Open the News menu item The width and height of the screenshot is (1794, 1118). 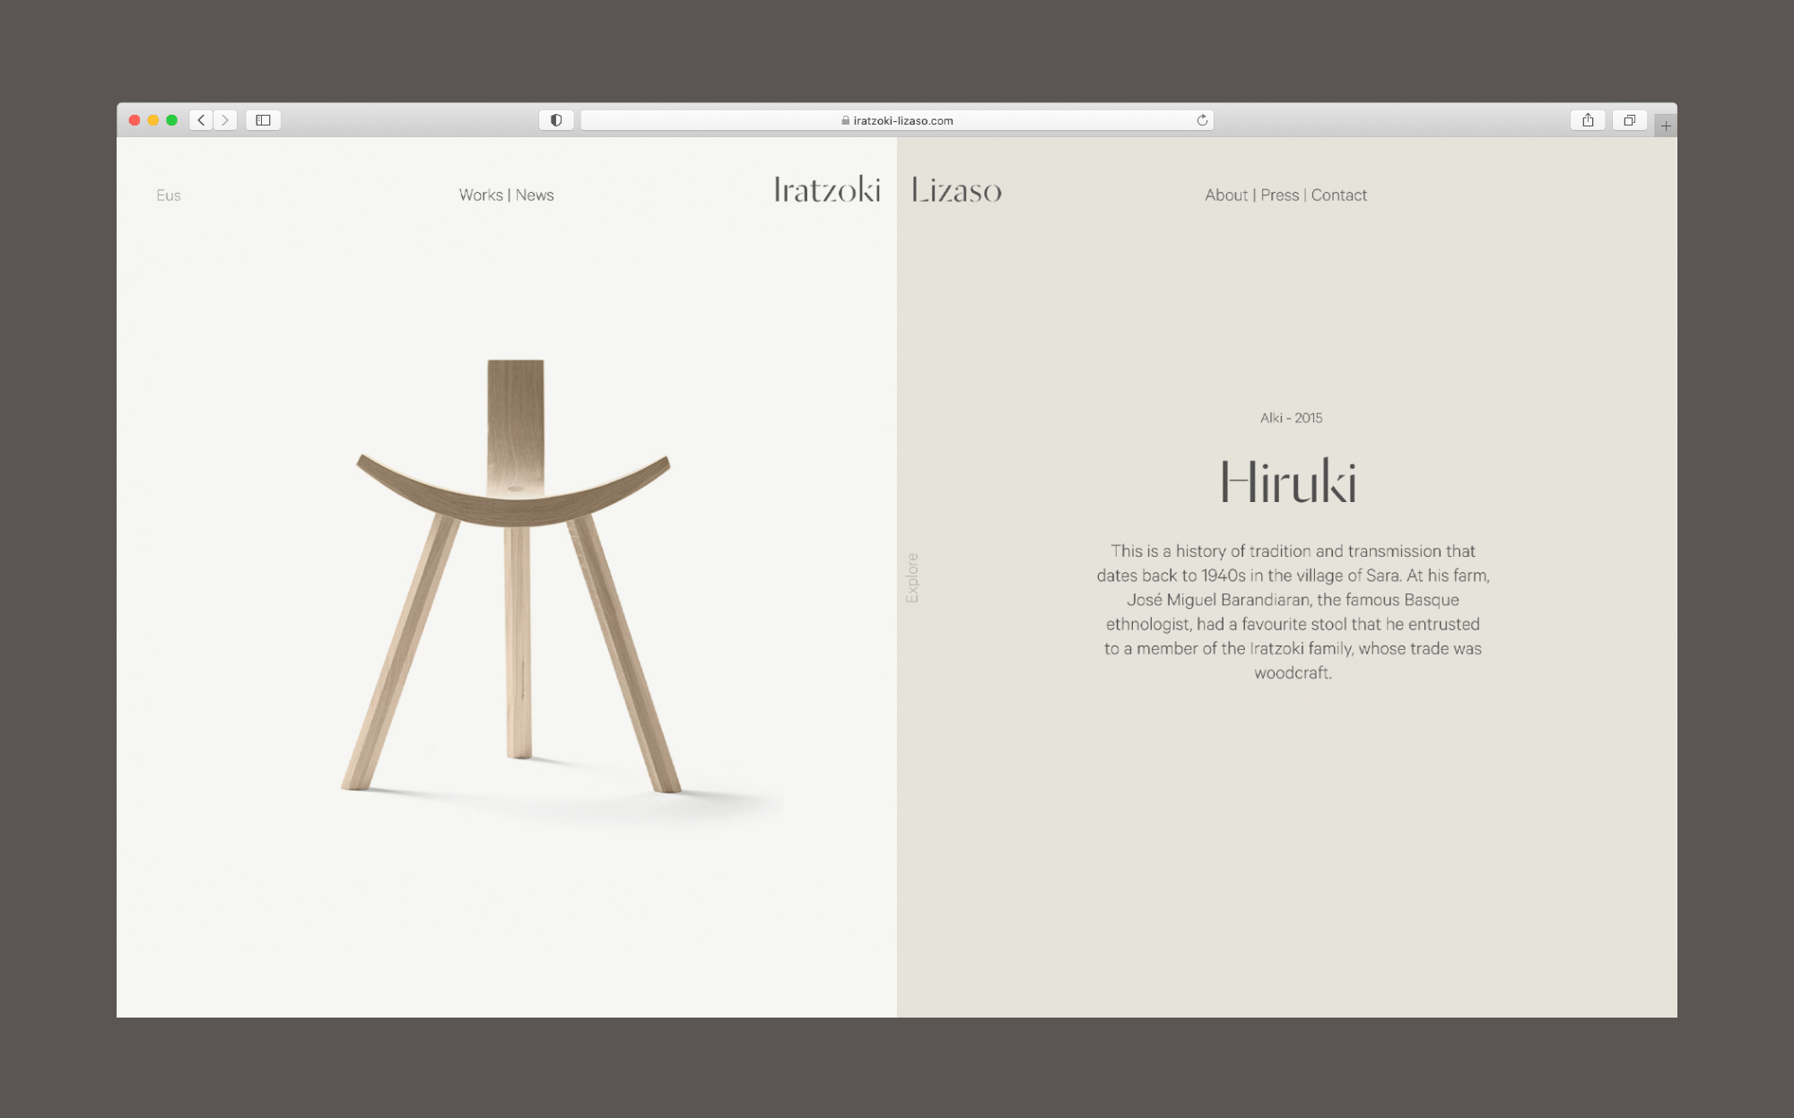click(535, 195)
